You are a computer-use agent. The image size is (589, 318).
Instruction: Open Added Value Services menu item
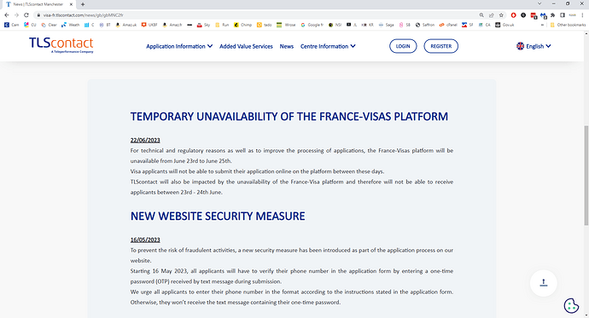coord(246,46)
